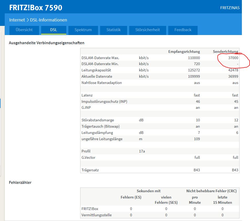This screenshot has width=250, height=221.
Task: Click the FRITZ!NAS link
Action: tap(230, 8)
